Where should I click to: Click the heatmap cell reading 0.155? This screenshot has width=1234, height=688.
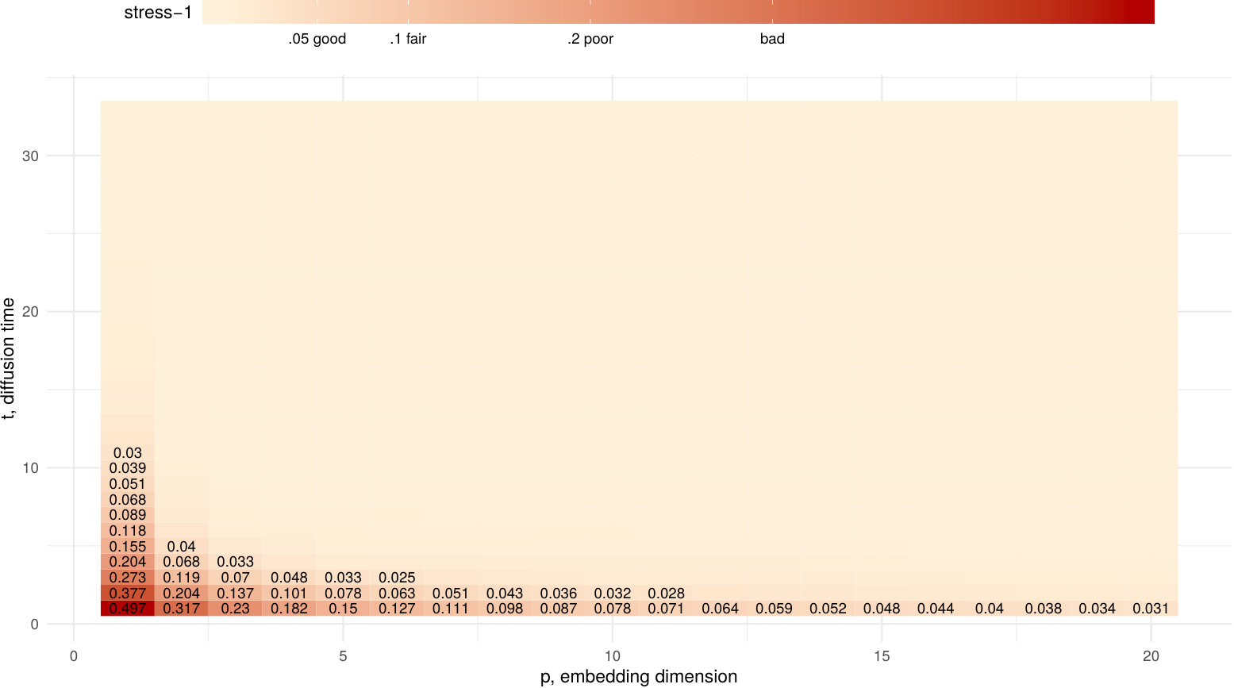(x=128, y=546)
